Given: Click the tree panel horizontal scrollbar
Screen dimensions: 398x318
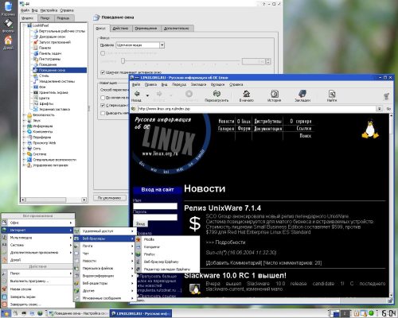Looking at the screenshot, I should pyautogui.click(x=54, y=200).
